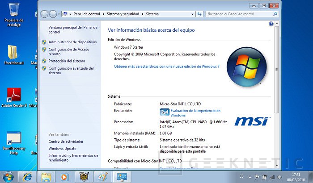
Task: Launch Adobe Reader 9 desktop shortcut
Action: (14, 98)
